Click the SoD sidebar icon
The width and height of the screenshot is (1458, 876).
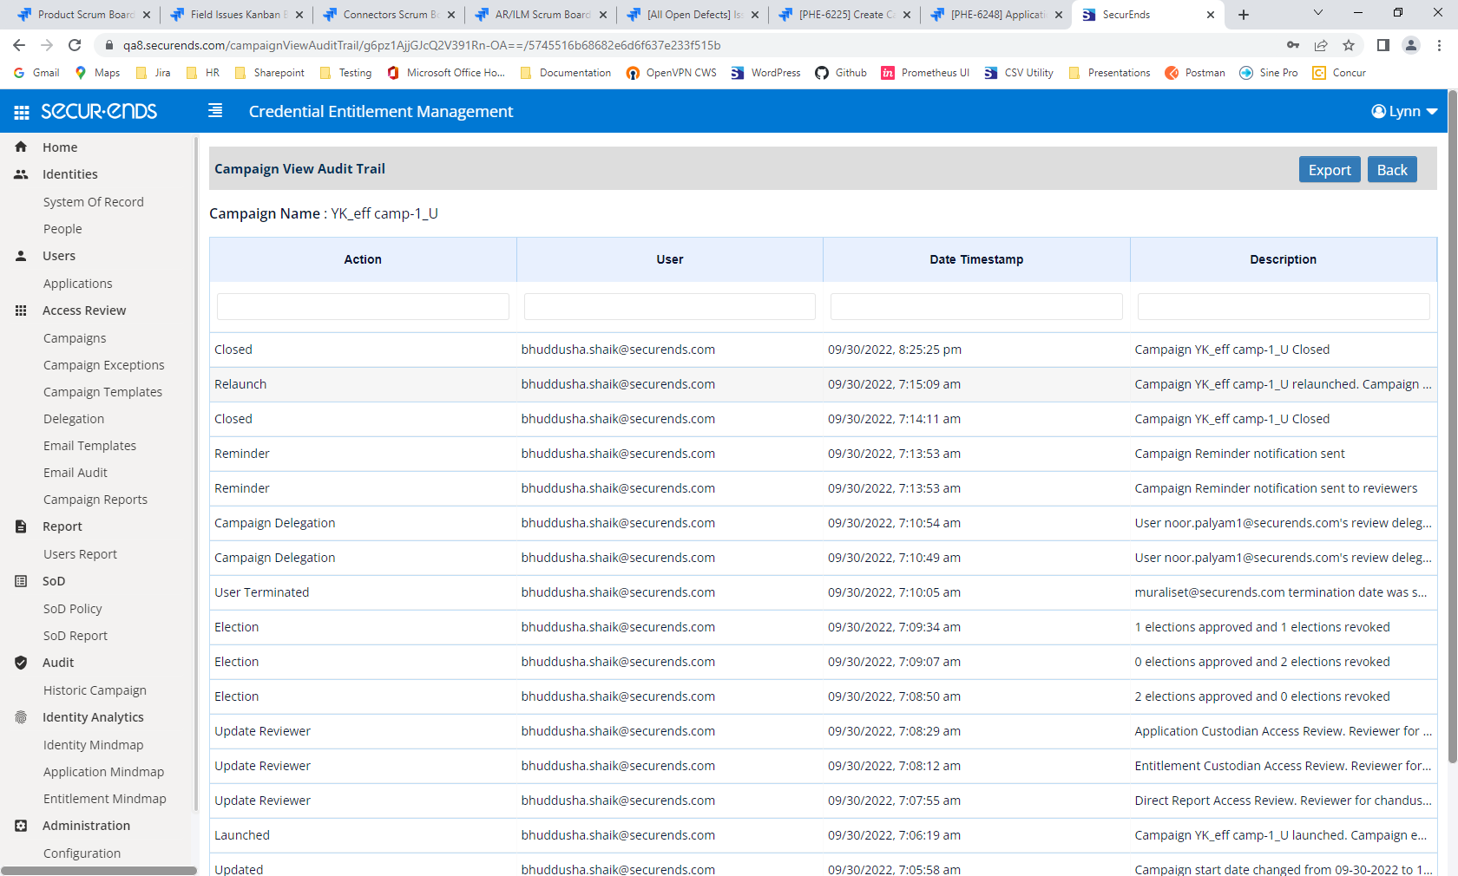tap(20, 580)
